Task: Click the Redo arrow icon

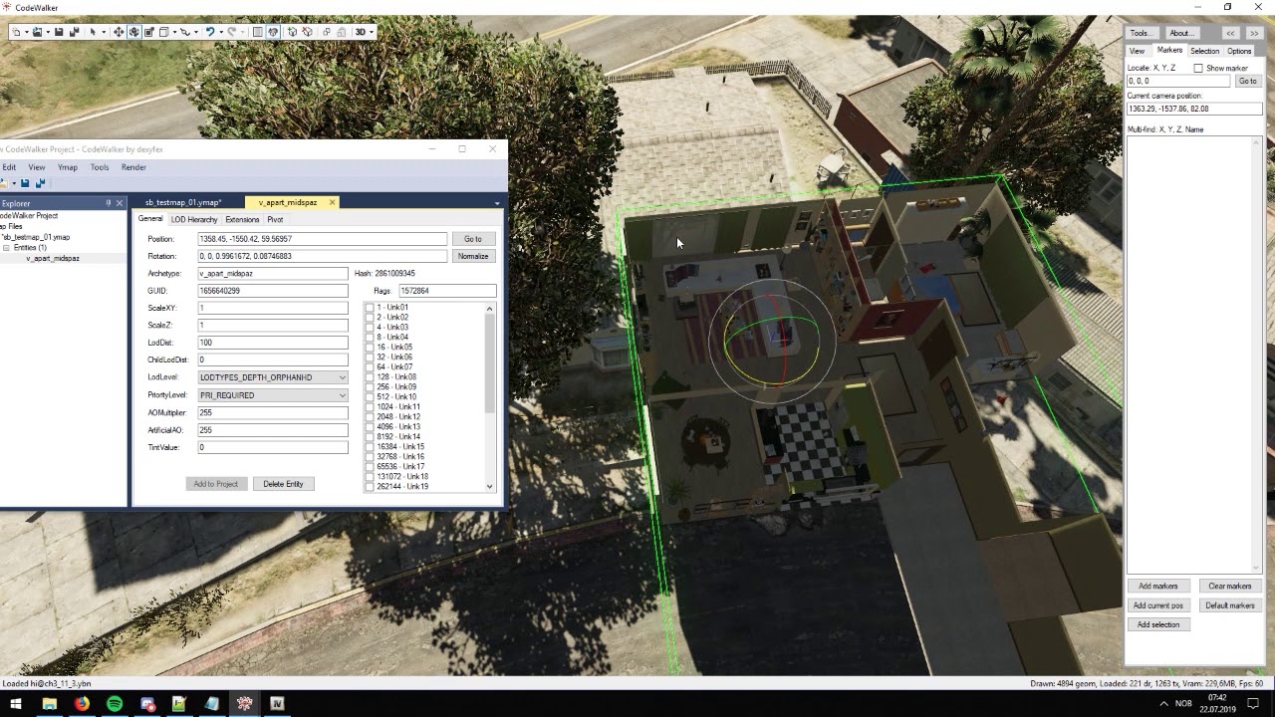Action: click(x=231, y=32)
